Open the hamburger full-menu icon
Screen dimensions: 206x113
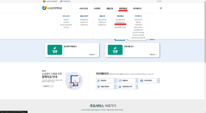(x=161, y=8)
